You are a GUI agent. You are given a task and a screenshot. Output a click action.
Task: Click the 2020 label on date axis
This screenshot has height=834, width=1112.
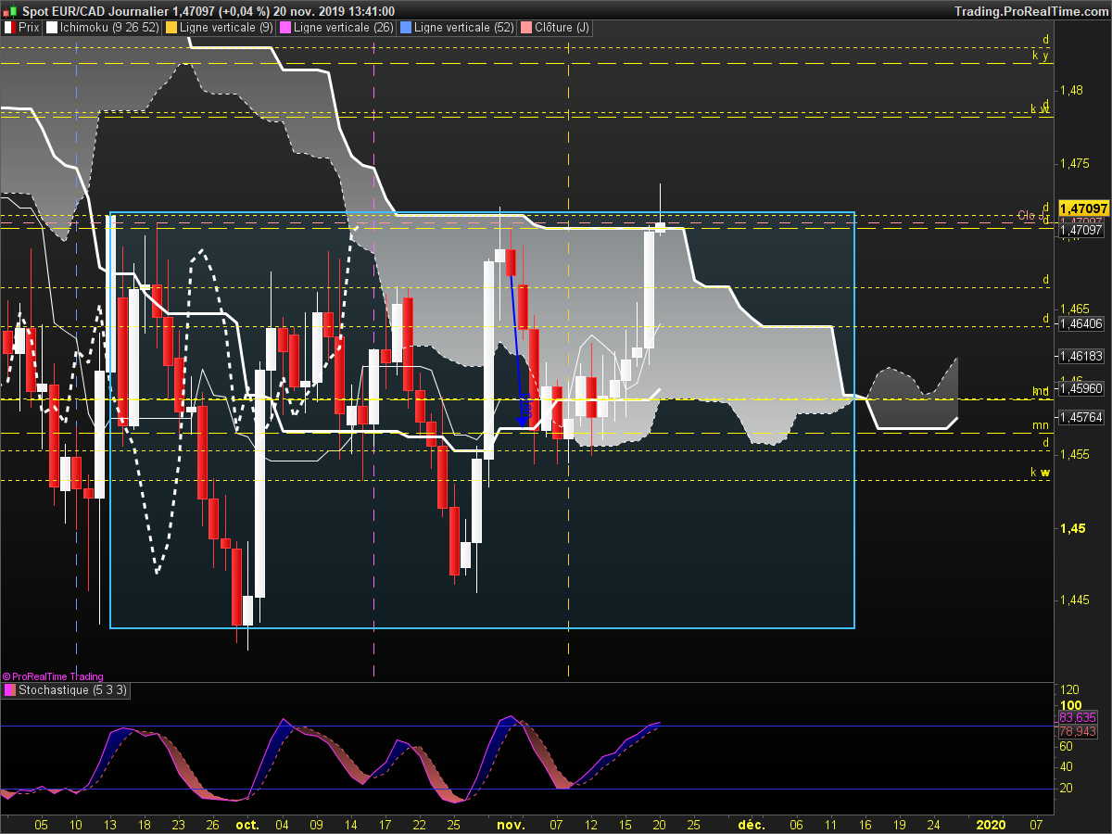tap(991, 824)
